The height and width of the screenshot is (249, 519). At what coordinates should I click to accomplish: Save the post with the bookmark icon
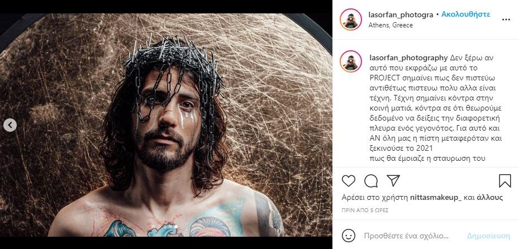(x=504, y=181)
